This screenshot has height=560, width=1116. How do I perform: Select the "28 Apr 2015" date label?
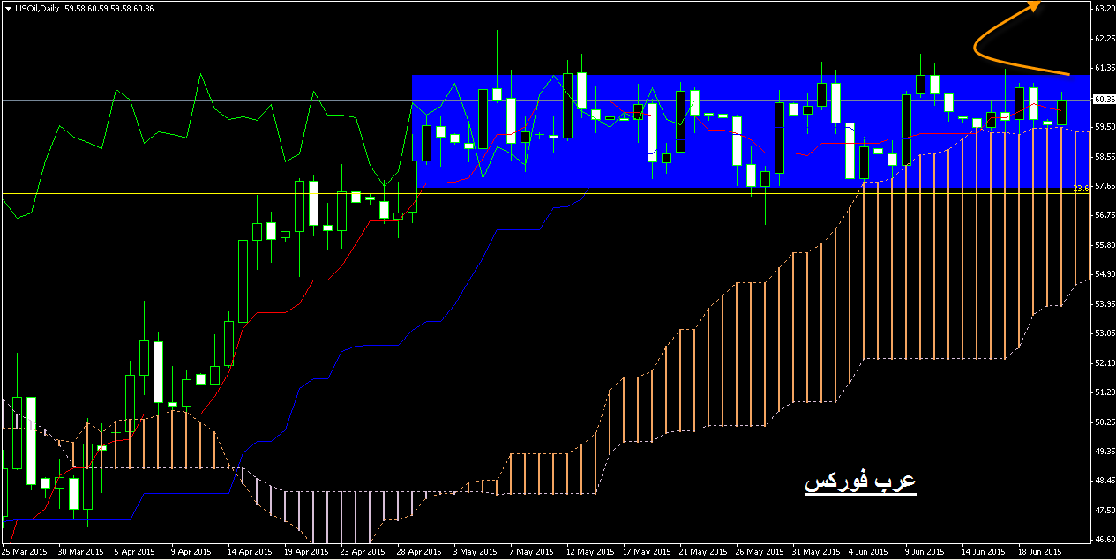tap(419, 553)
